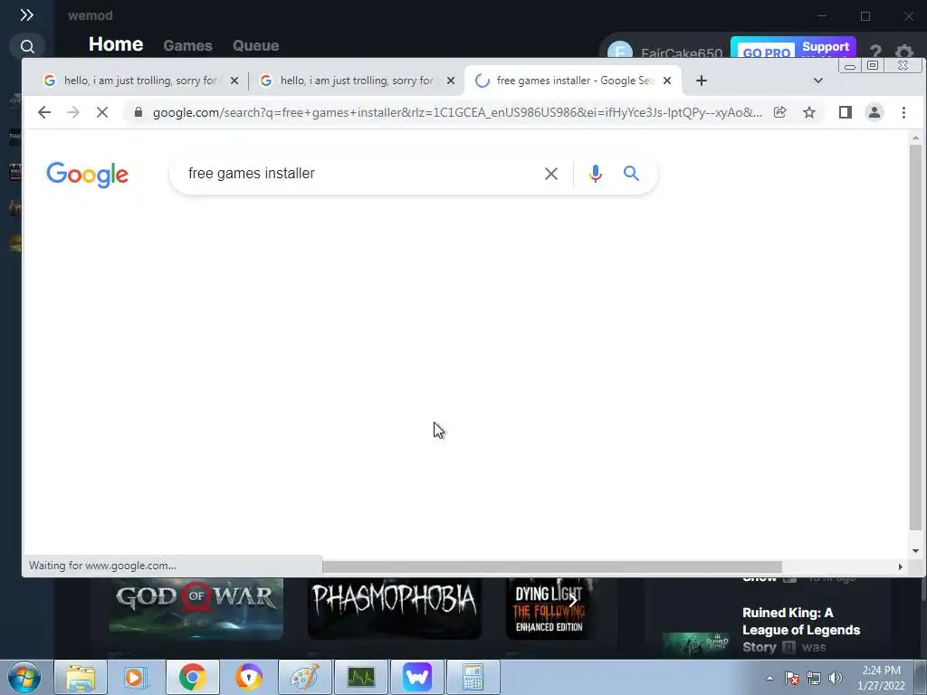Start voice search with the microphone
Image resolution: width=927 pixels, height=695 pixels.
pyautogui.click(x=596, y=174)
